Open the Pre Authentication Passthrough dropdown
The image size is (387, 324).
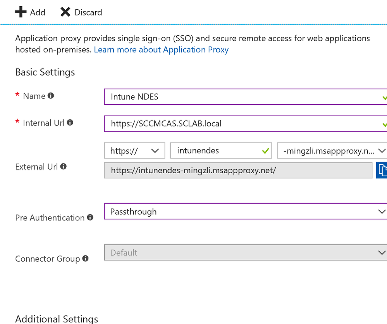click(245, 212)
